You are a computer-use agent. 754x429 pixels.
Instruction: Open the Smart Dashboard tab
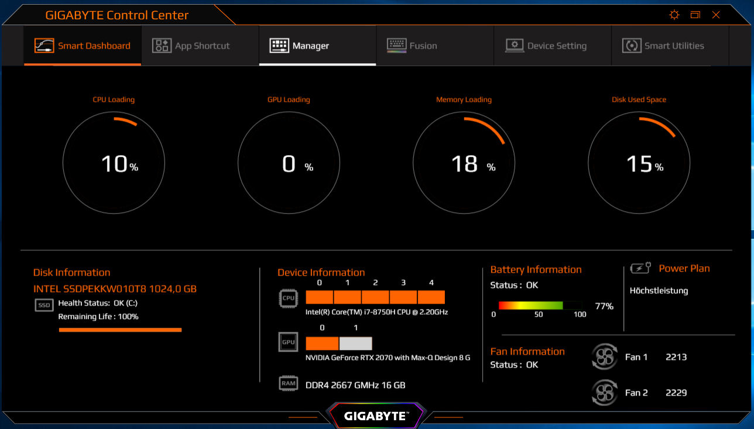pyautogui.click(x=83, y=46)
